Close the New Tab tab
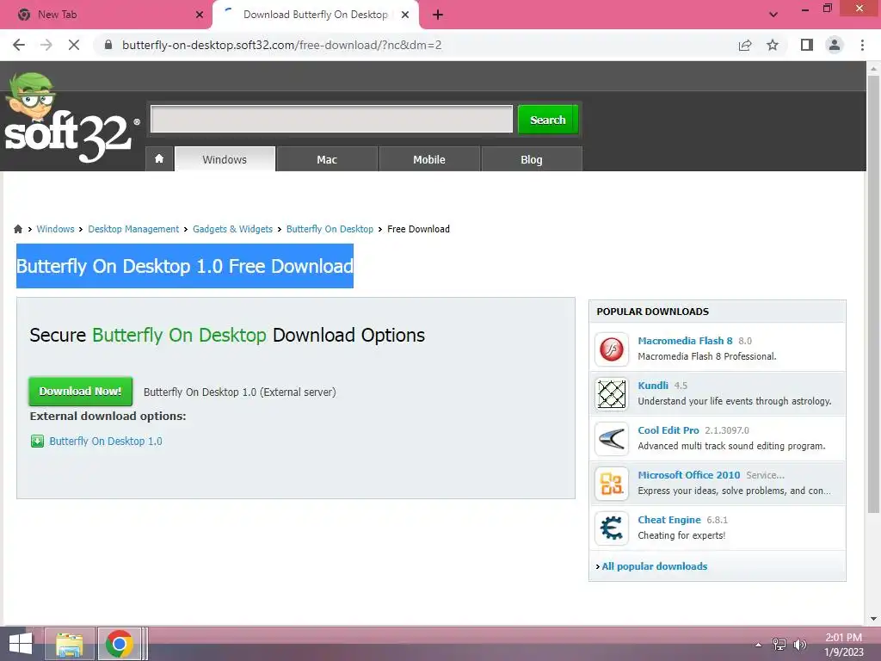The height and width of the screenshot is (661, 881). (x=200, y=15)
